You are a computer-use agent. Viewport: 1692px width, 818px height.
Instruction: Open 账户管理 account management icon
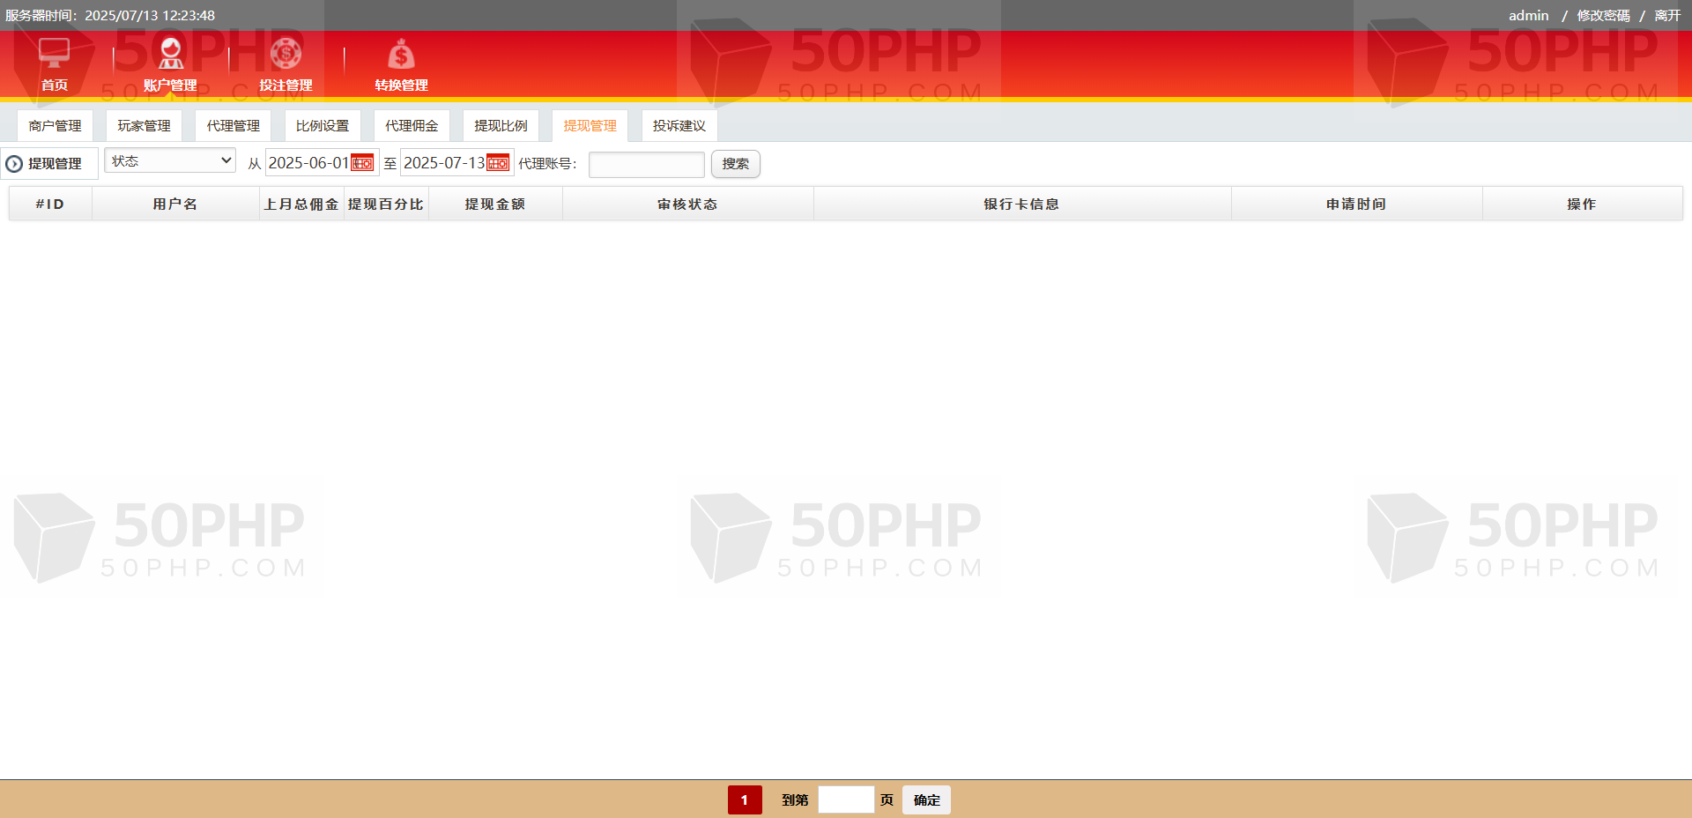point(170,55)
